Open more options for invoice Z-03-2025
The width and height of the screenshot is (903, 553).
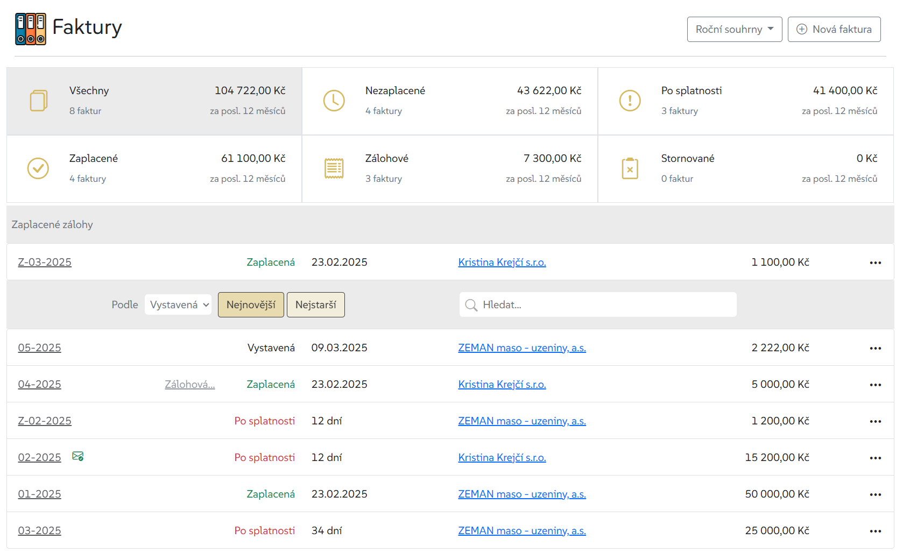click(876, 263)
